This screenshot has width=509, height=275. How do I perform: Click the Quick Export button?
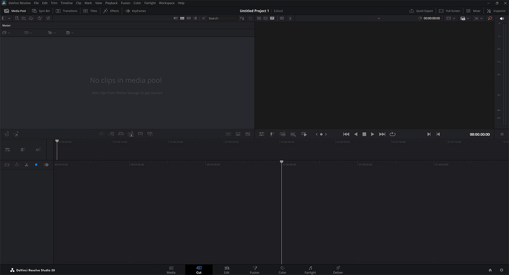pyautogui.click(x=421, y=11)
